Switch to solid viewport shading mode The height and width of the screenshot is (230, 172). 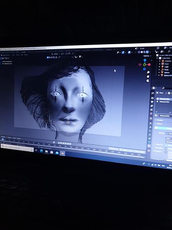[x=142, y=52]
